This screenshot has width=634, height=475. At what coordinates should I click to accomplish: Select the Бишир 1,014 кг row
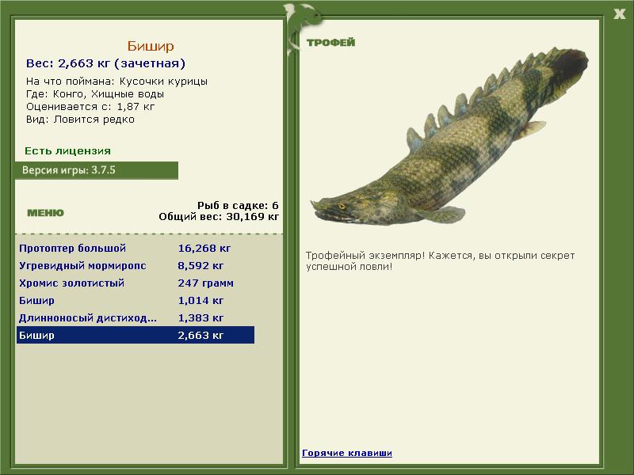coord(136,300)
